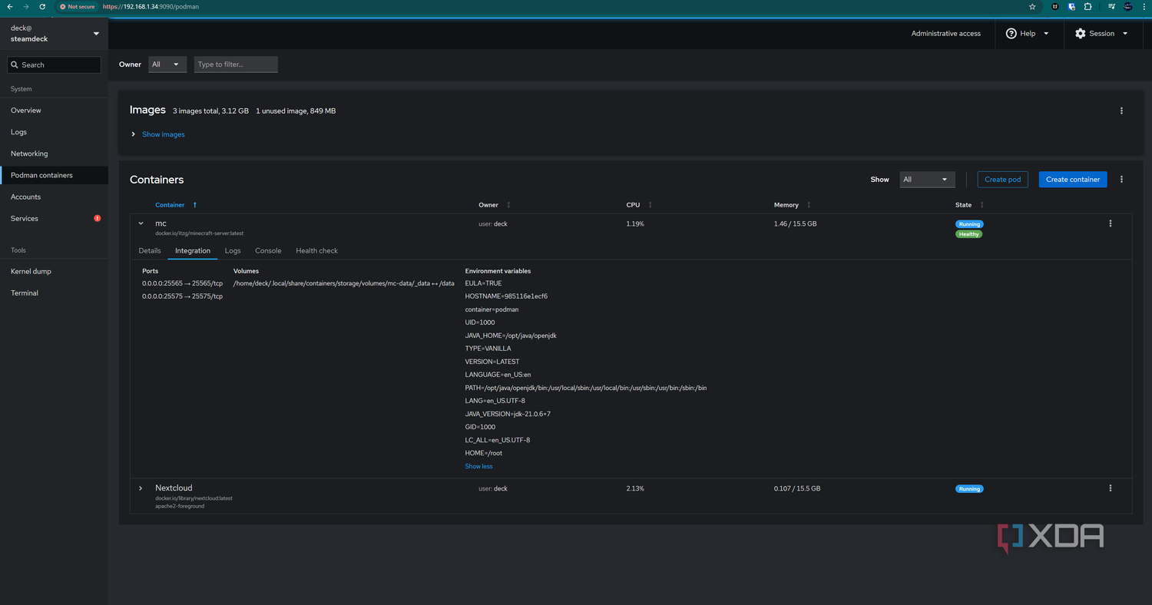Image resolution: width=1152 pixels, height=605 pixels.
Task: Collapse the mc container row
Action: pyautogui.click(x=141, y=223)
